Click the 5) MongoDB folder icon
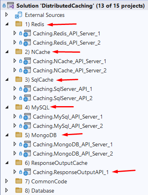The width and height of the screenshot is (148, 195). [x=19, y=135]
